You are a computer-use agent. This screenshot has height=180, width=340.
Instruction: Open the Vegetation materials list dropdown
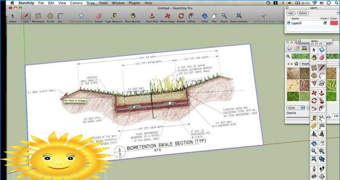click(305, 64)
